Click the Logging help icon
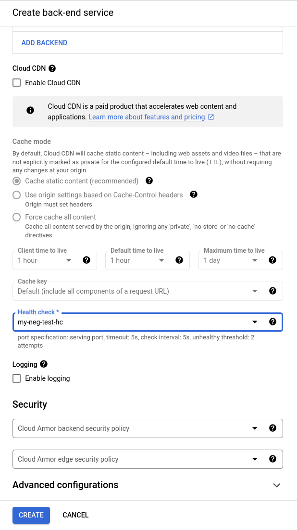Viewport: 297px width, 530px height. pyautogui.click(x=44, y=364)
